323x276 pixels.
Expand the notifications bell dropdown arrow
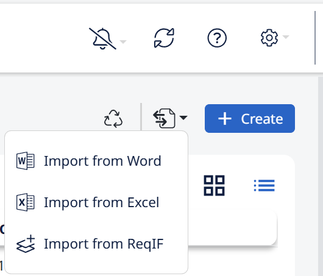click(x=123, y=42)
